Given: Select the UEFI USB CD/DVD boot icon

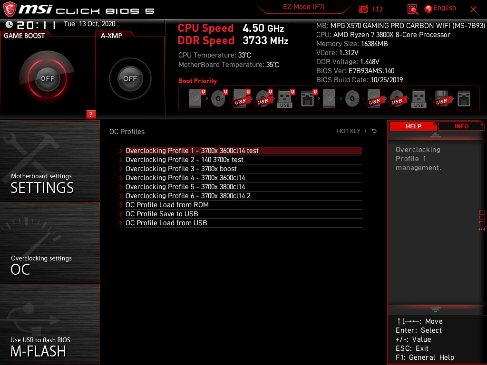Looking at the screenshot, I should point(263,99).
